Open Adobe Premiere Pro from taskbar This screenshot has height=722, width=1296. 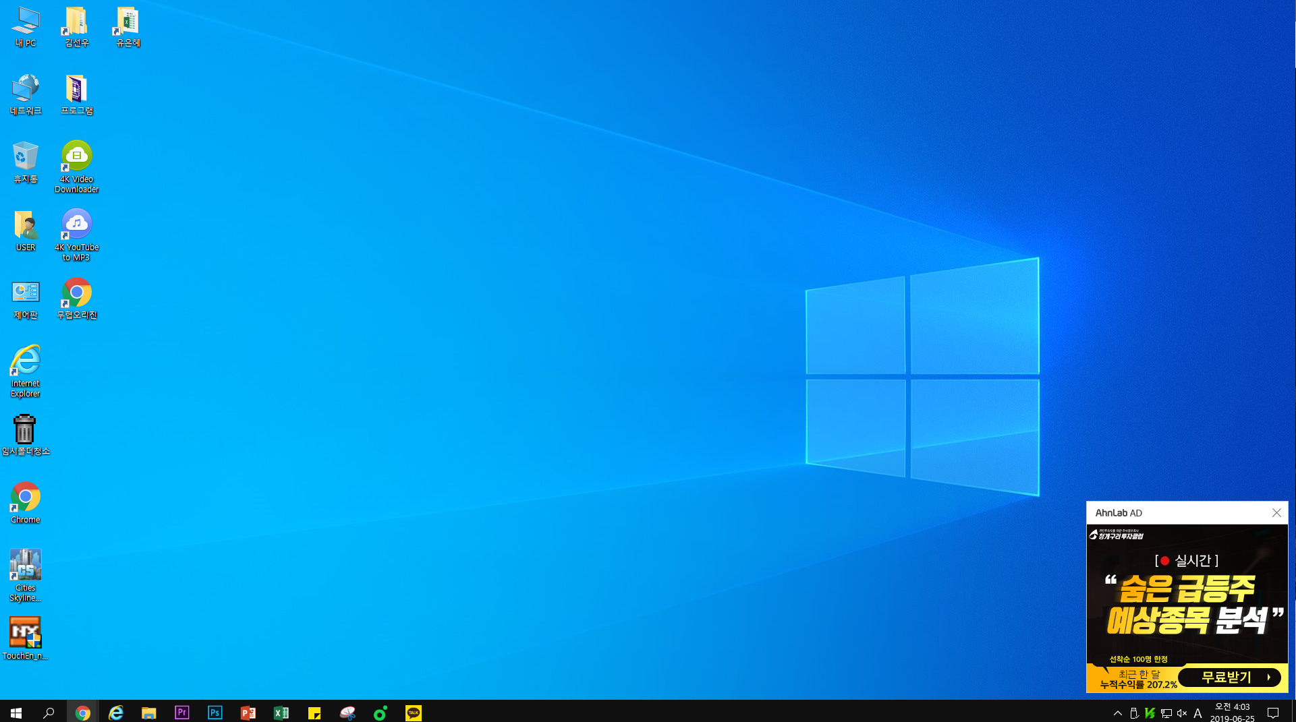tap(181, 712)
